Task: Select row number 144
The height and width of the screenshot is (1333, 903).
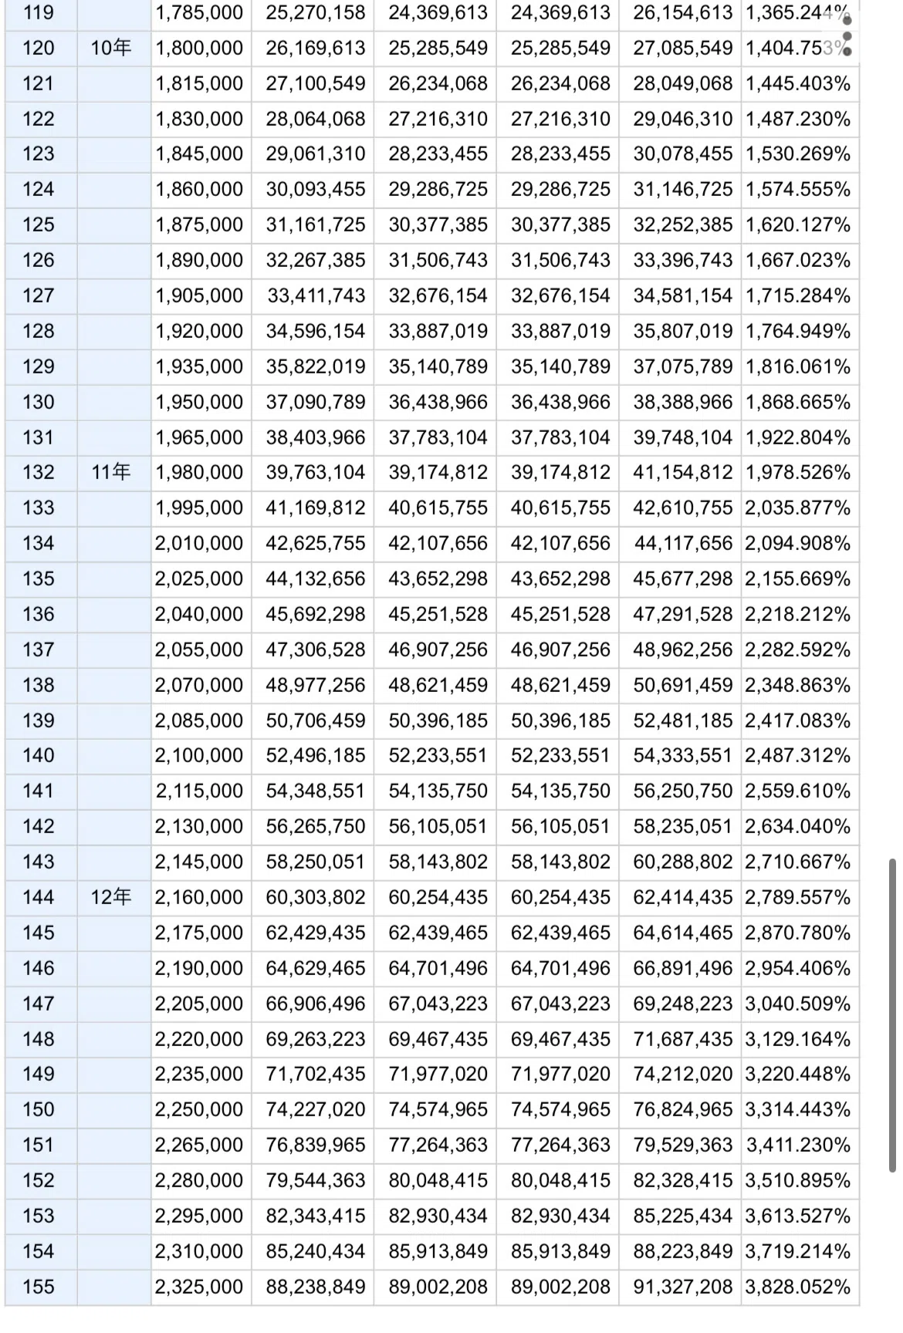Action: coord(40,897)
